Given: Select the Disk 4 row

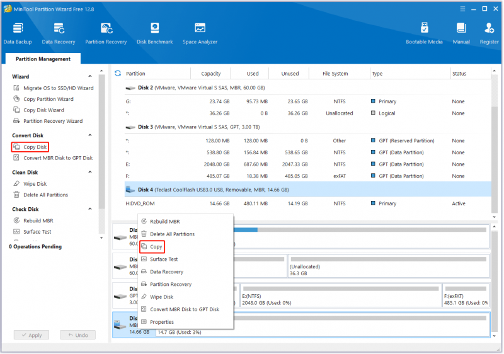Looking at the screenshot, I should point(307,190).
